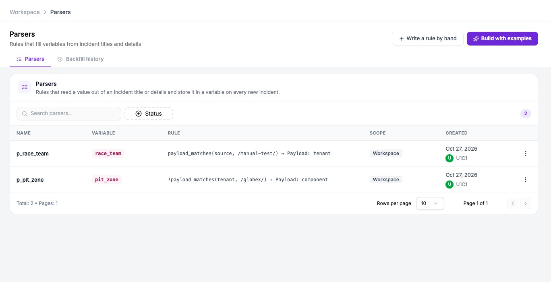The width and height of the screenshot is (551, 282).
Task: Click the Page 1 of 1 indicator
Action: pyautogui.click(x=476, y=203)
